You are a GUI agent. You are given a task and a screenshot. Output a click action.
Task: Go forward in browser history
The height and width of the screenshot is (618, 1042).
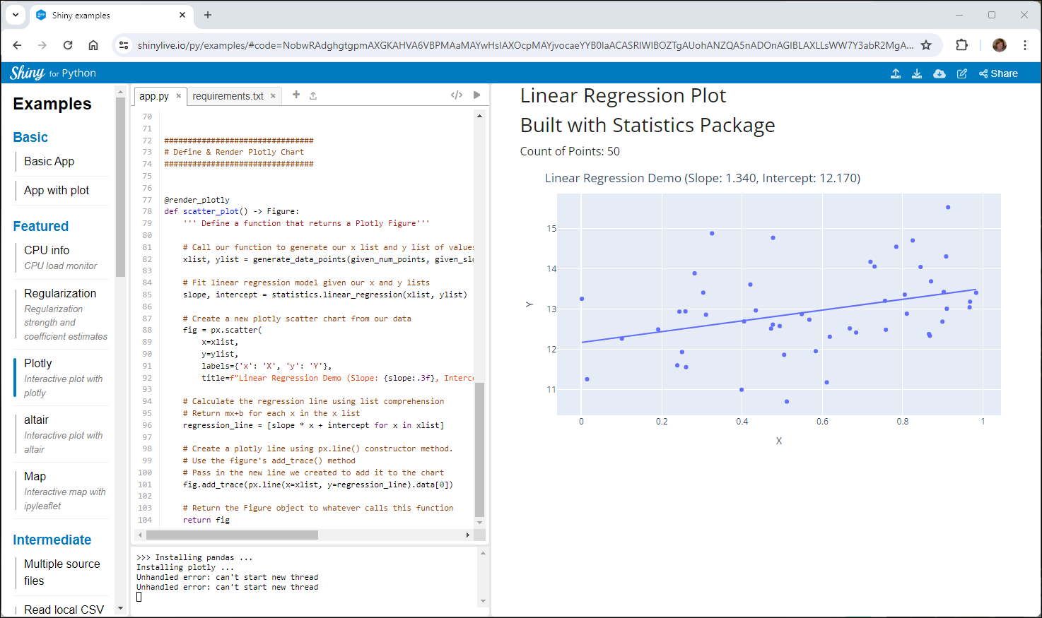pos(42,45)
